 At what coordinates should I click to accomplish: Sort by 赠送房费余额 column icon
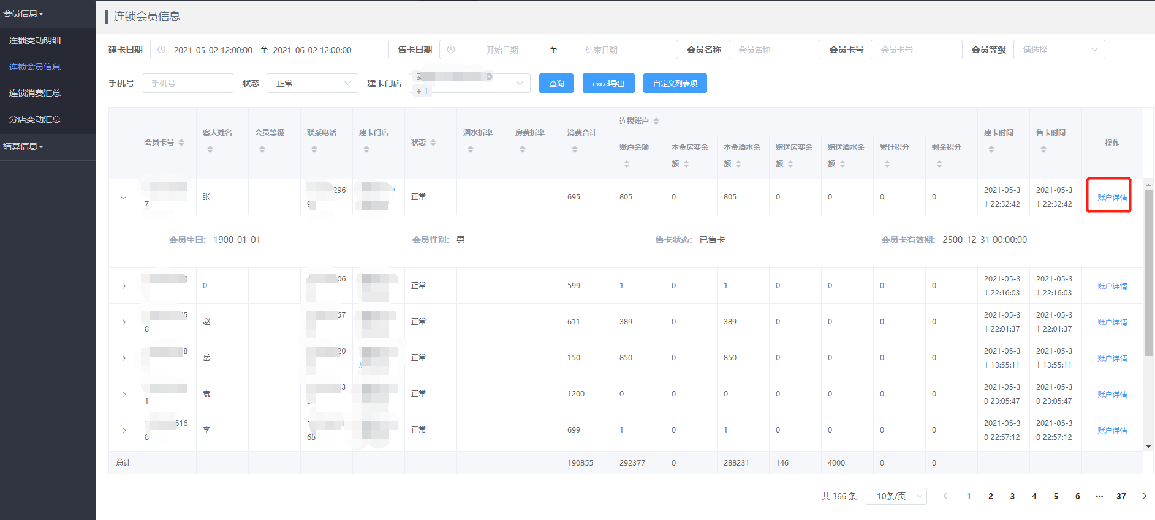pyautogui.click(x=790, y=164)
